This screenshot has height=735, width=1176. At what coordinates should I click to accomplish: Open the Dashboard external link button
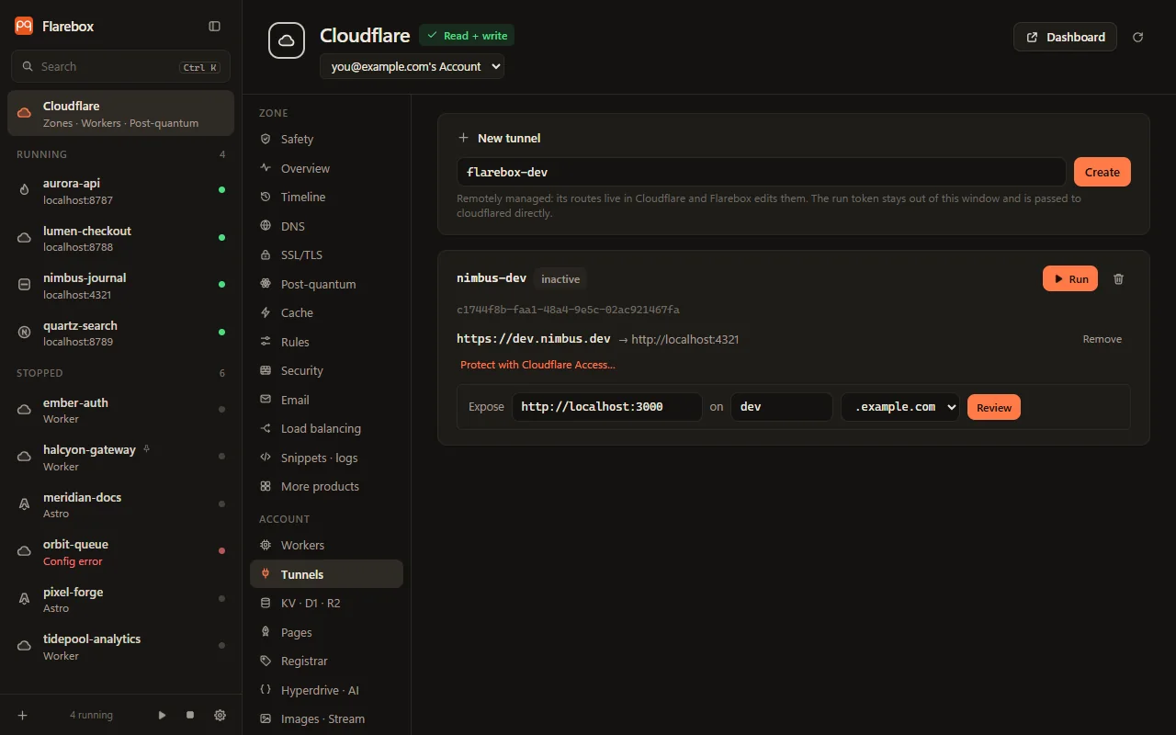pos(1065,37)
